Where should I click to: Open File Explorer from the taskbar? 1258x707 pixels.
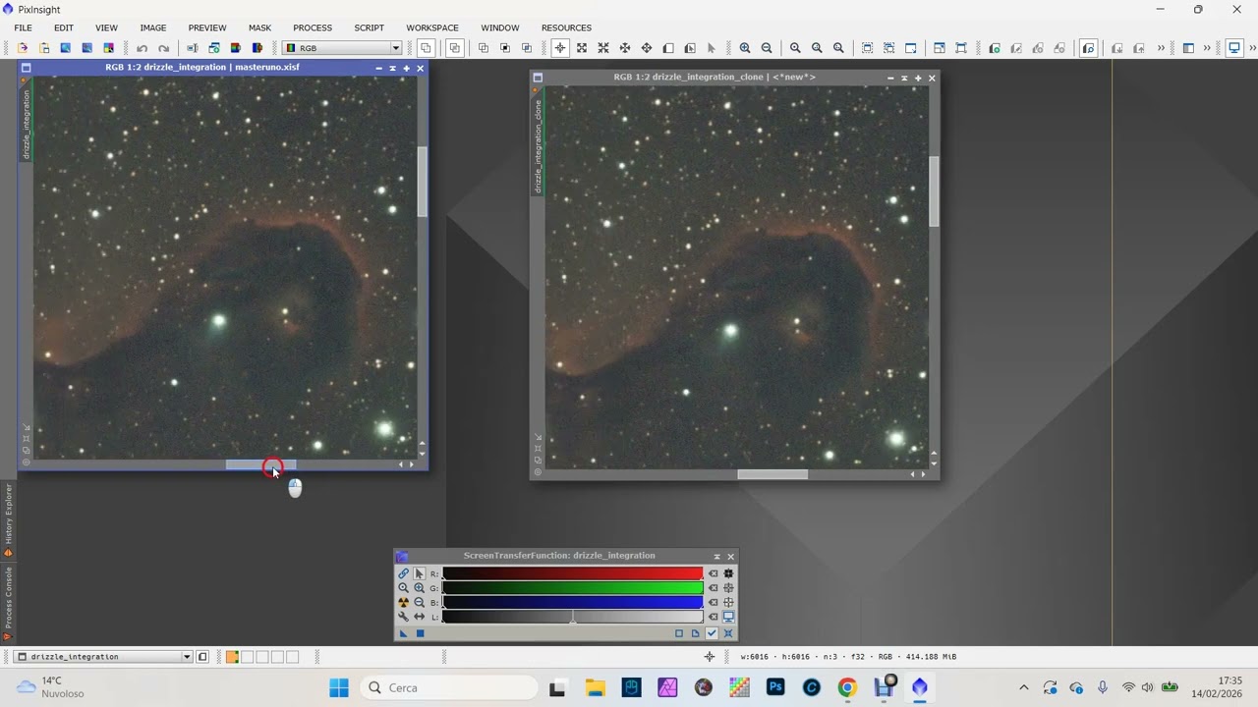point(594,687)
